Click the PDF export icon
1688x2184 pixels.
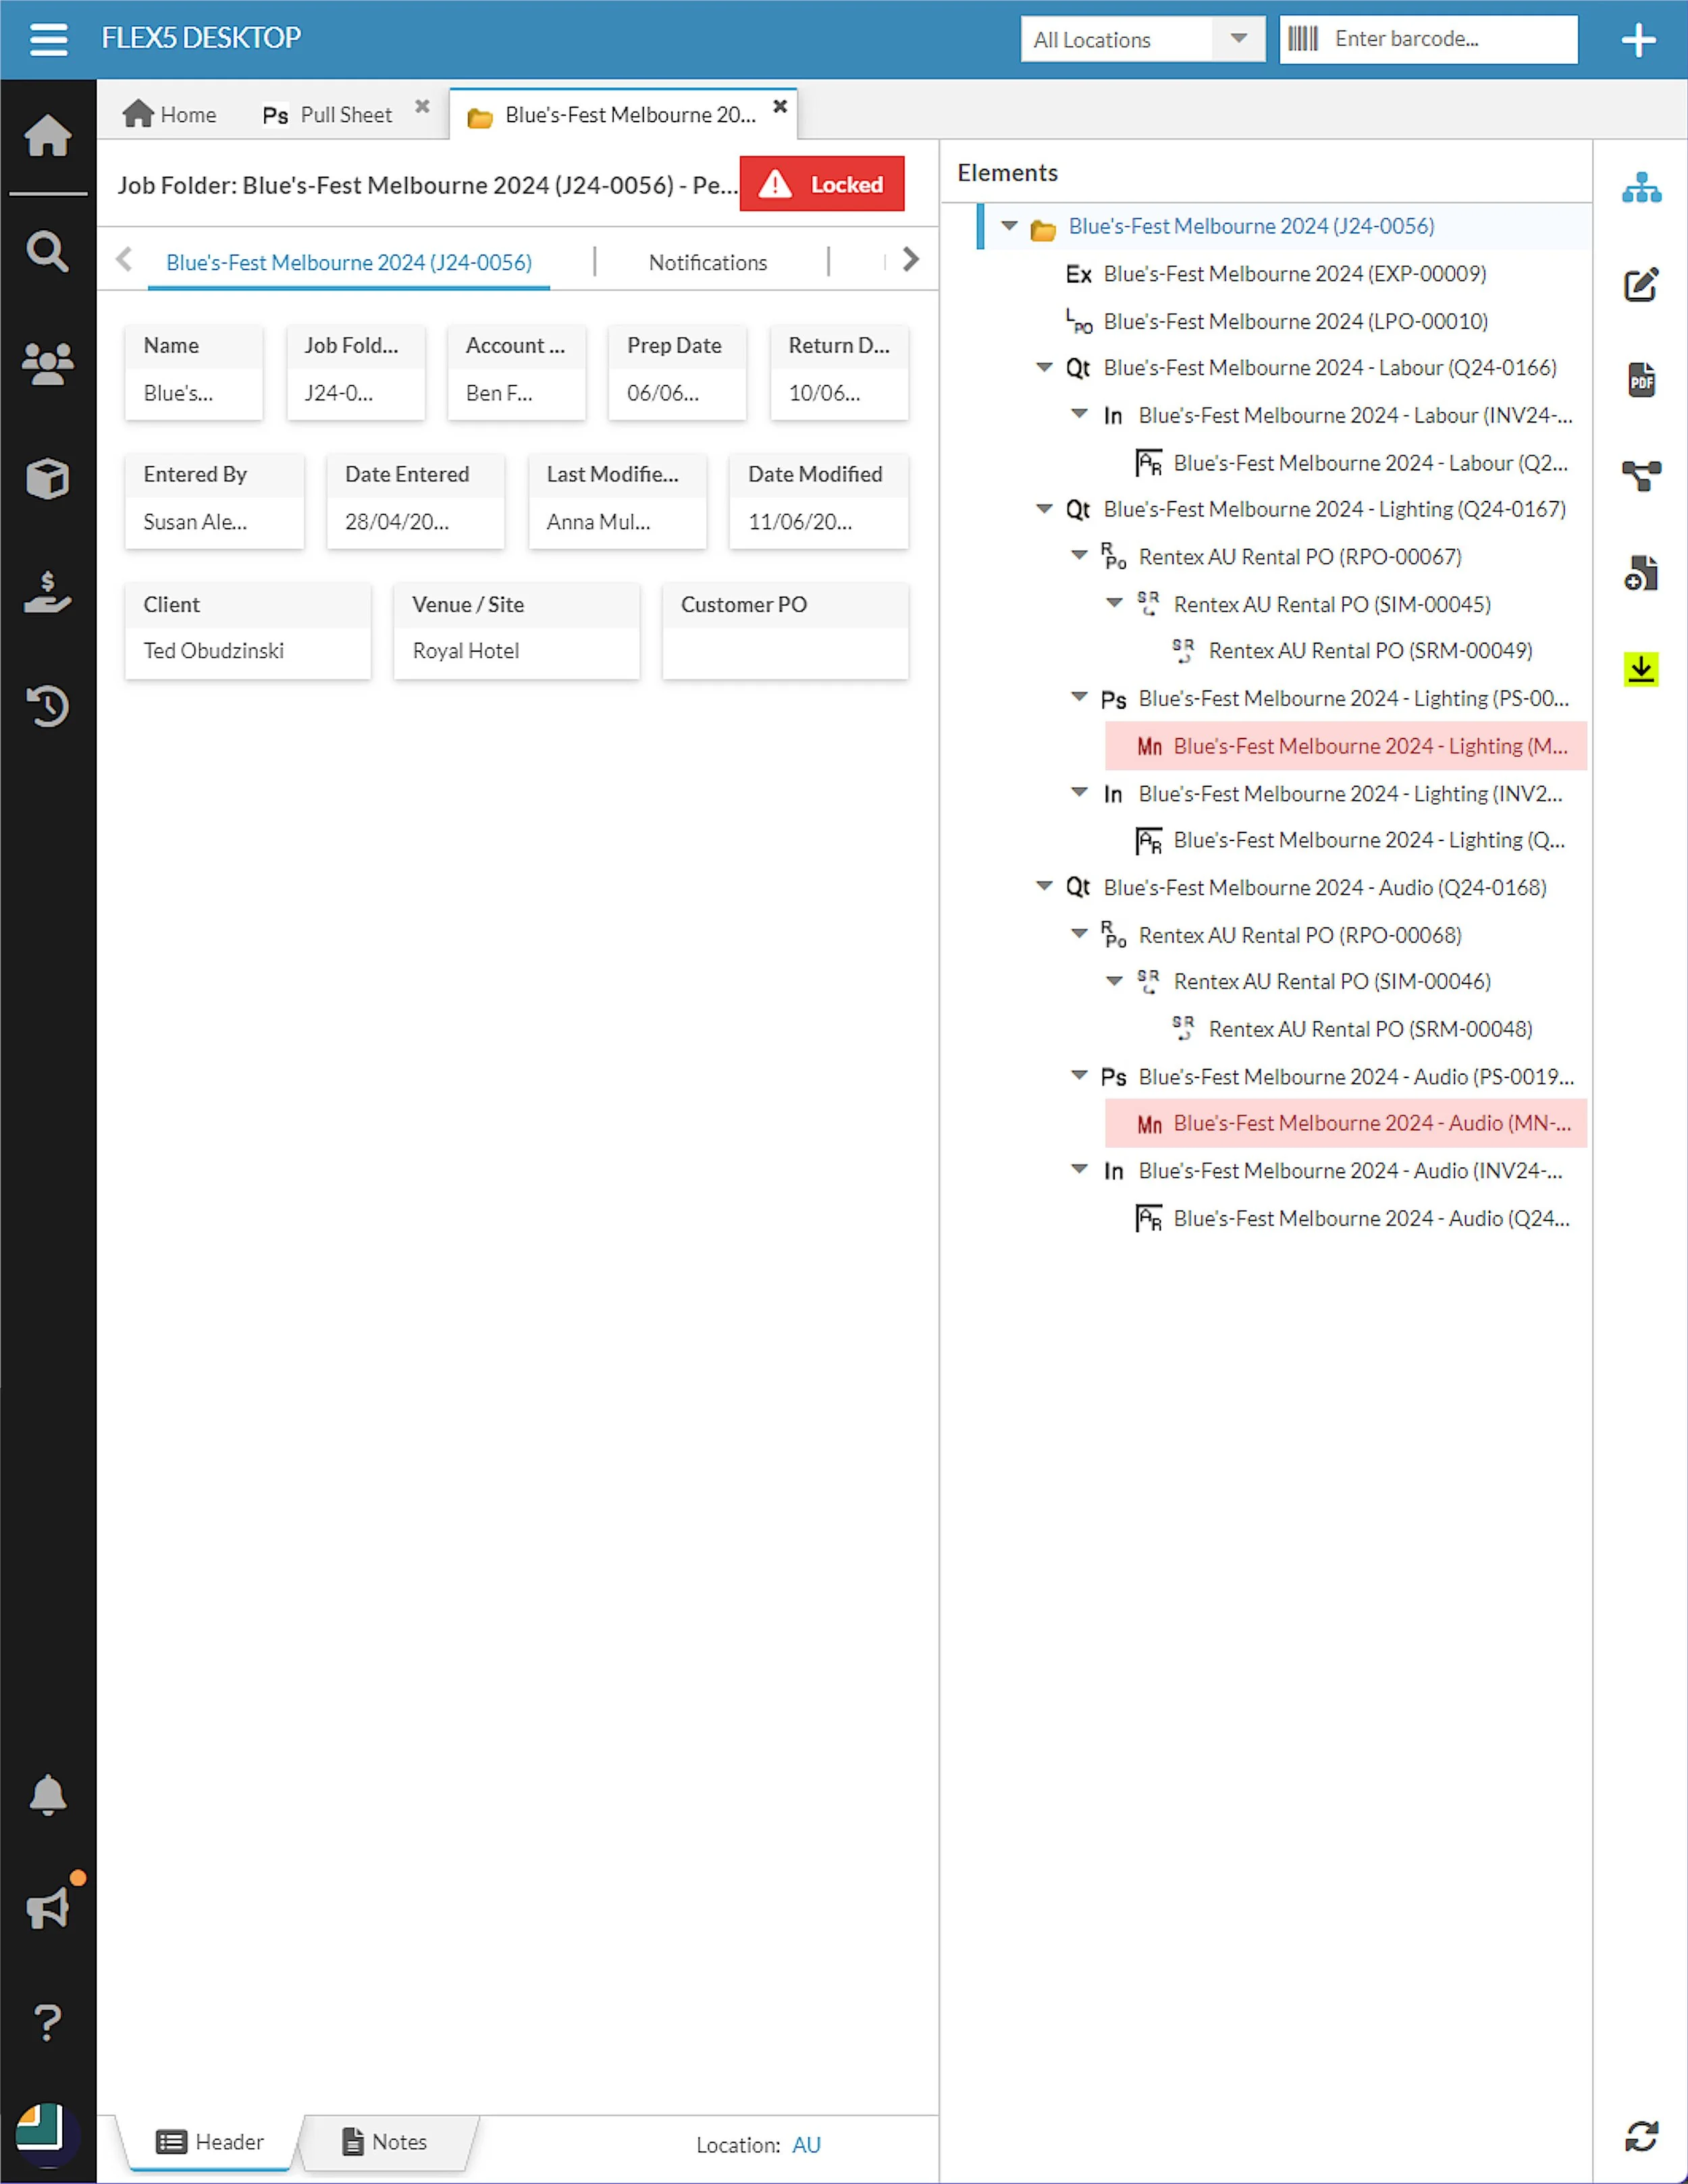pos(1640,380)
